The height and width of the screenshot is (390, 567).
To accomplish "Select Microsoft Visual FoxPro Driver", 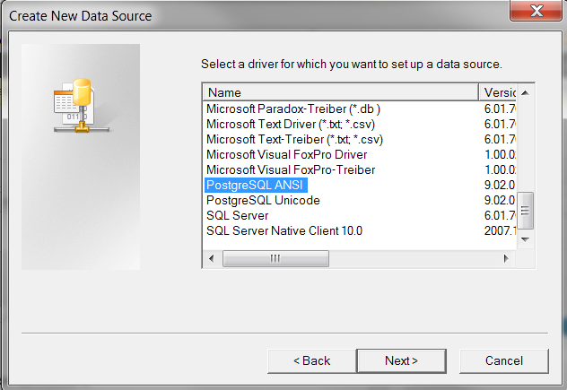I will [x=286, y=155].
